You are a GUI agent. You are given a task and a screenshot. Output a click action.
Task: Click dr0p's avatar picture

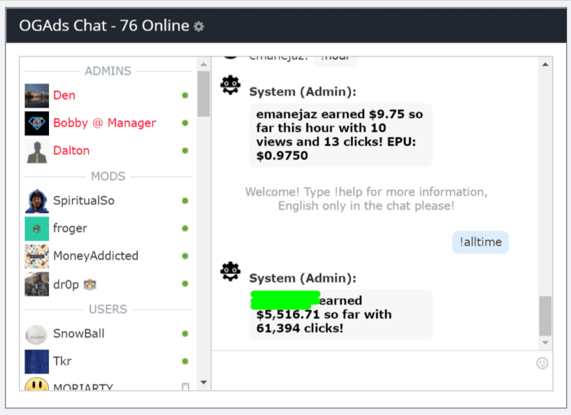coord(37,284)
